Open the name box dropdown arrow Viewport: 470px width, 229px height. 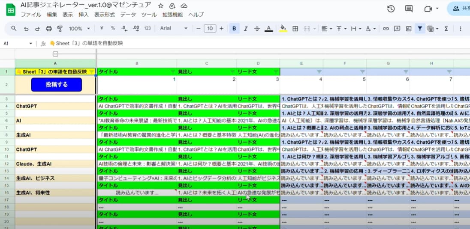coord(30,44)
